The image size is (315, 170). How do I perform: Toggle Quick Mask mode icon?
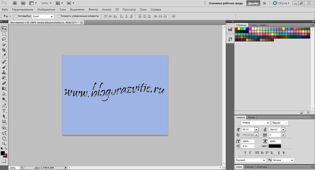[x=4, y=161]
